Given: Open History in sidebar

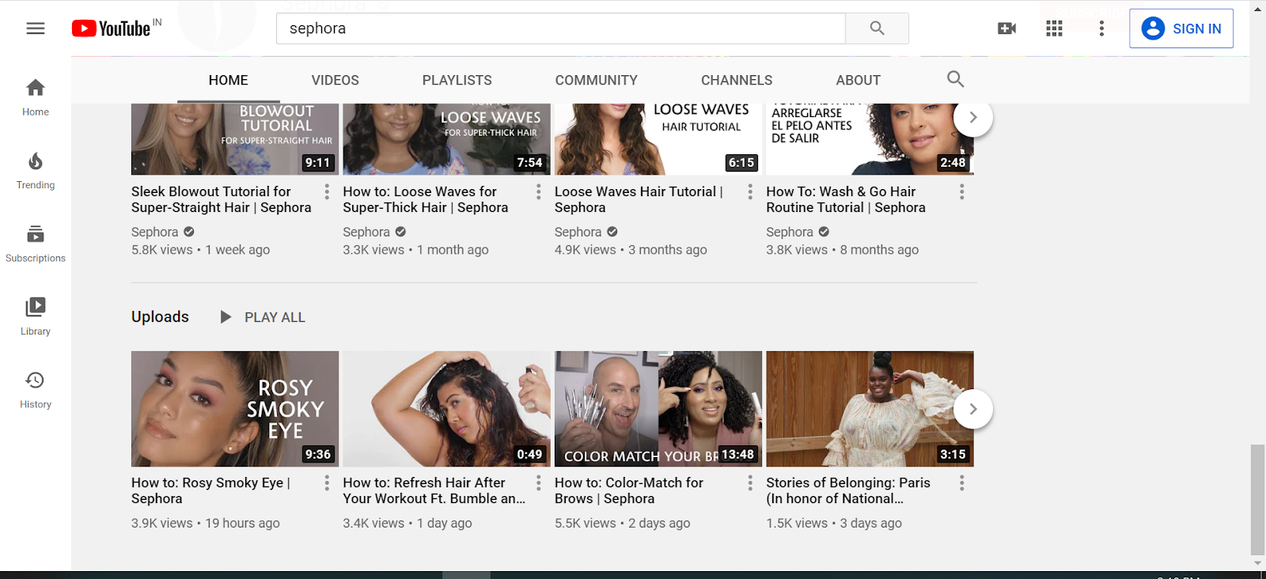Looking at the screenshot, I should 36,390.
